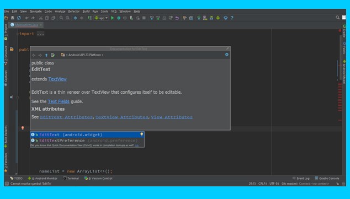
Task: Navigate Back using blue arrow icon
Action: pyautogui.click(x=75, y=18)
